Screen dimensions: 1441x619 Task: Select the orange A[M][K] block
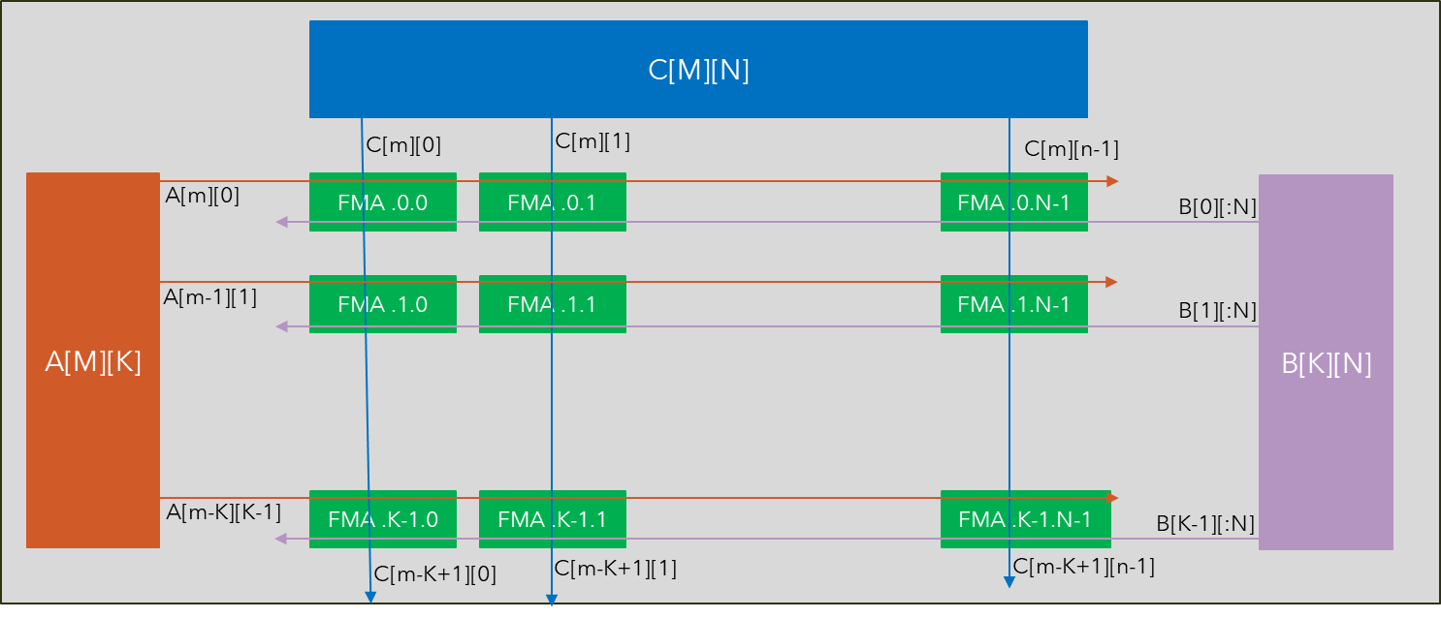coord(93,360)
